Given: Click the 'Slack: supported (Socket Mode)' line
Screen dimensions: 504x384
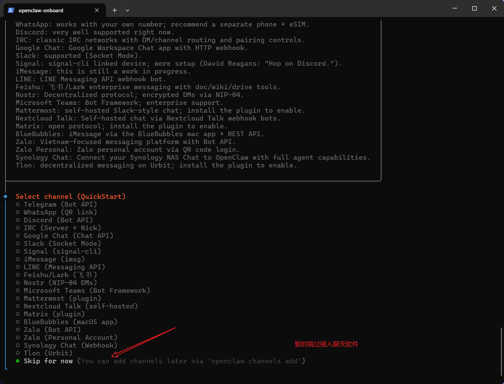Looking at the screenshot, I should pyautogui.click(x=79, y=55).
